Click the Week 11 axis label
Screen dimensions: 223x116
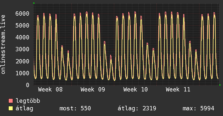[178, 90]
